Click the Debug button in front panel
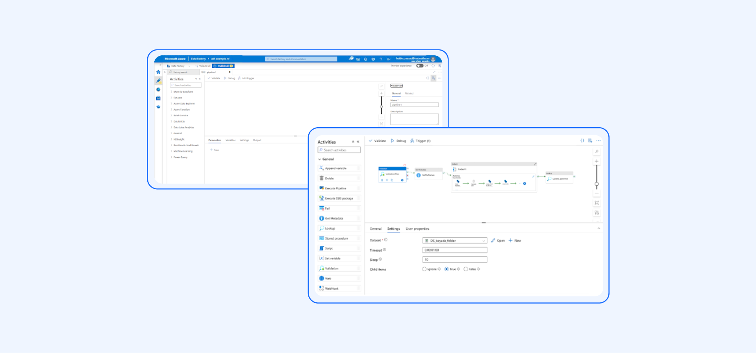This screenshot has height=353, width=756. 398,141
